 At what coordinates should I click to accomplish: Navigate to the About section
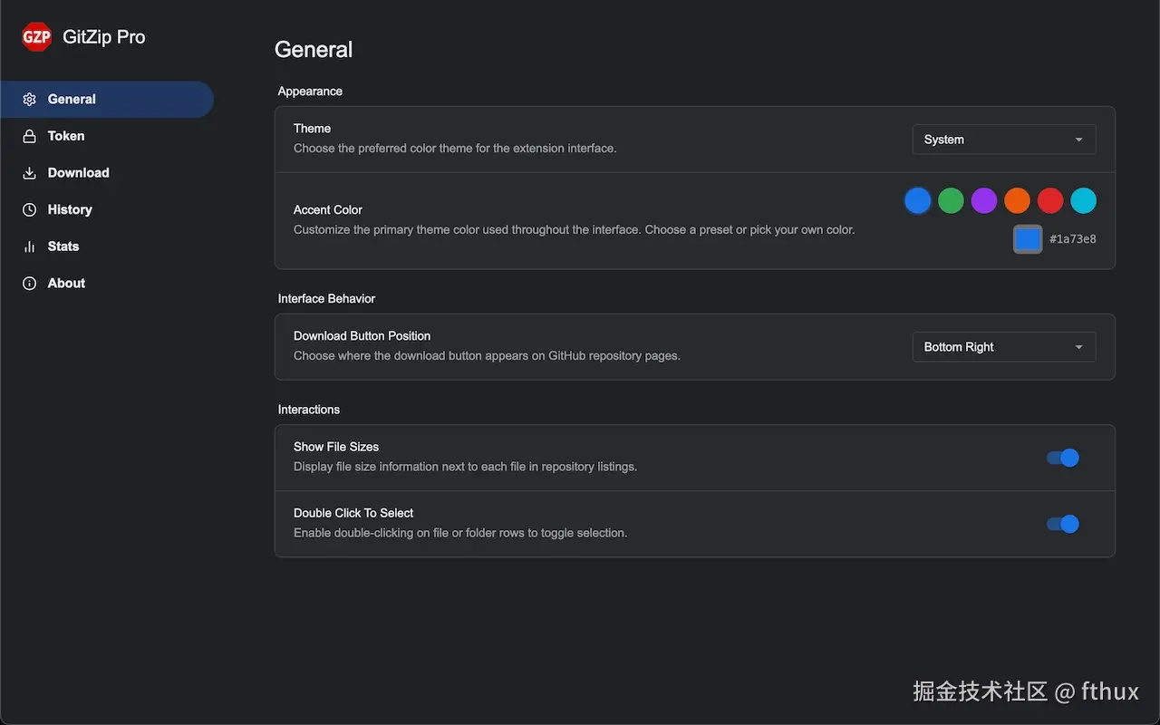(107, 284)
